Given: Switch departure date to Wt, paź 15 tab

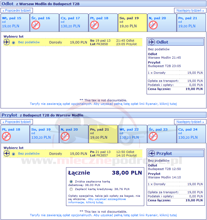Looking at the screenshot, I should [15, 22].
